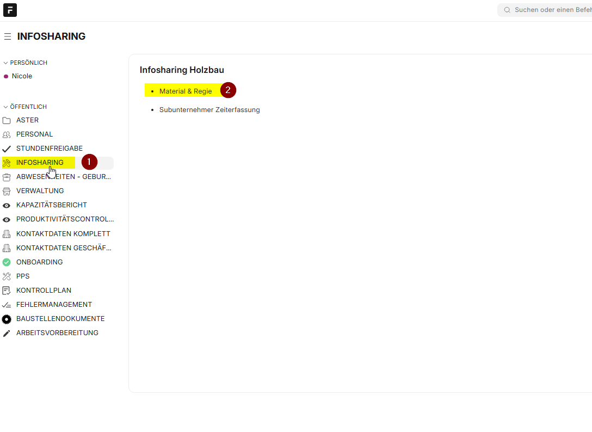Open the Subunternehmer Zeiterfassung link
The width and height of the screenshot is (592, 432).
[x=209, y=110]
